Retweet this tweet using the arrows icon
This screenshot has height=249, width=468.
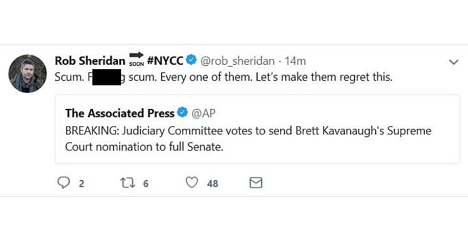pos(127,183)
